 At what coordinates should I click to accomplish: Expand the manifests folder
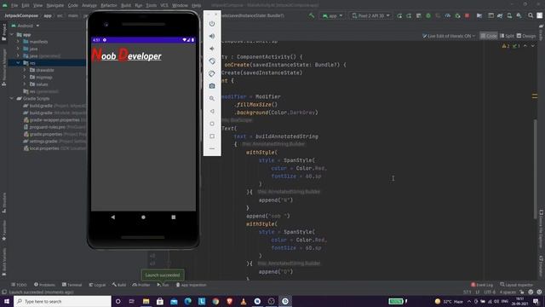coord(18,42)
